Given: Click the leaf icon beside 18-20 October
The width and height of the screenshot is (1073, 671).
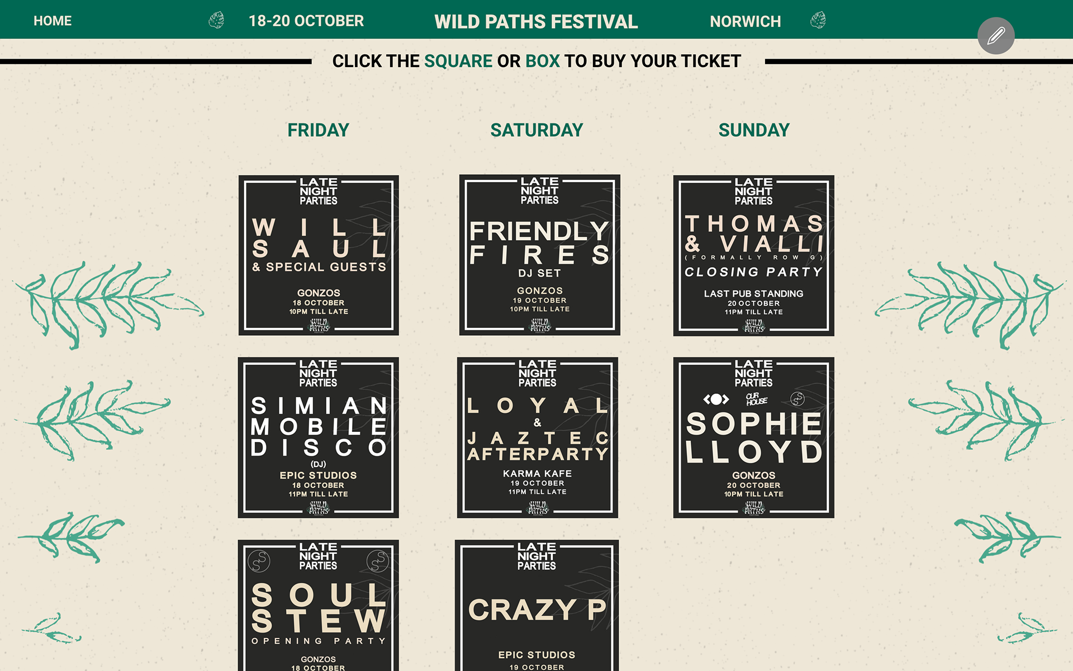Looking at the screenshot, I should [x=216, y=21].
